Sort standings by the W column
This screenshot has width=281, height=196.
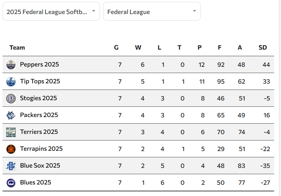(x=138, y=47)
